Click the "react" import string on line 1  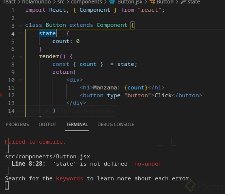(150, 10)
